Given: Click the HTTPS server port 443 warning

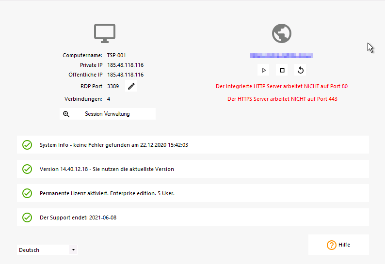Looking at the screenshot, I should coord(282,99).
